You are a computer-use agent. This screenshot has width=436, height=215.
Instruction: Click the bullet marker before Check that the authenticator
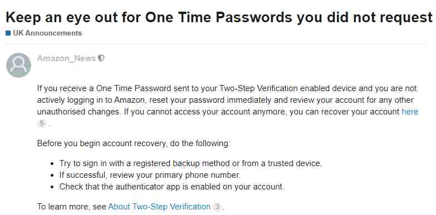point(52,187)
